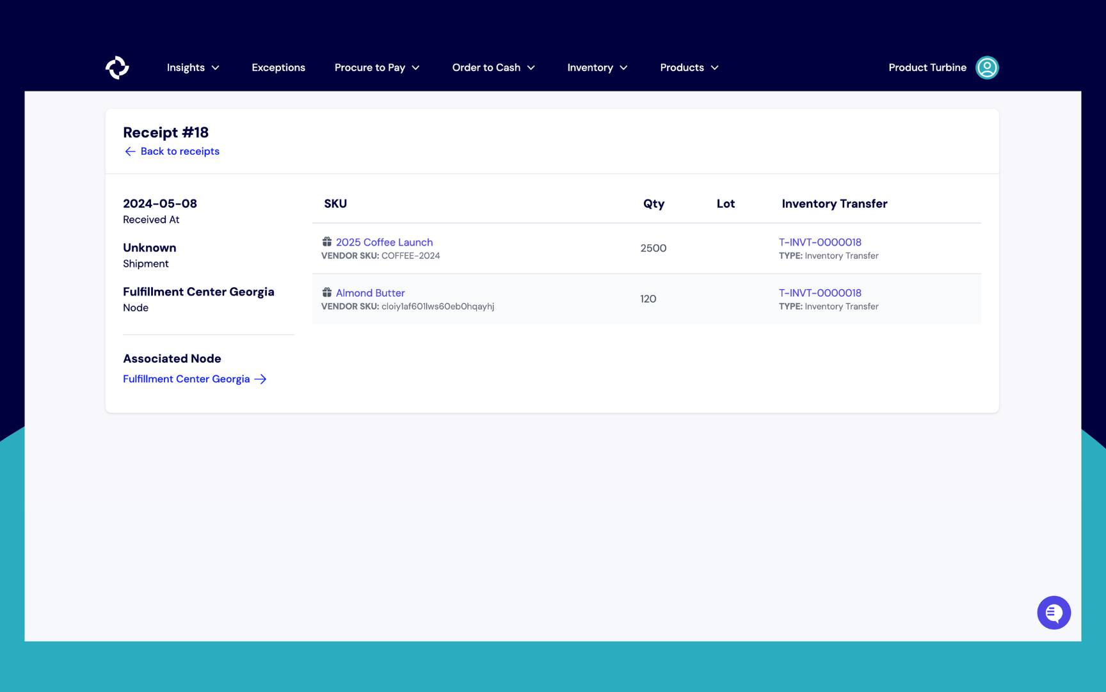Expand the Inventory navigation menu
The height and width of the screenshot is (692, 1106).
coord(597,67)
